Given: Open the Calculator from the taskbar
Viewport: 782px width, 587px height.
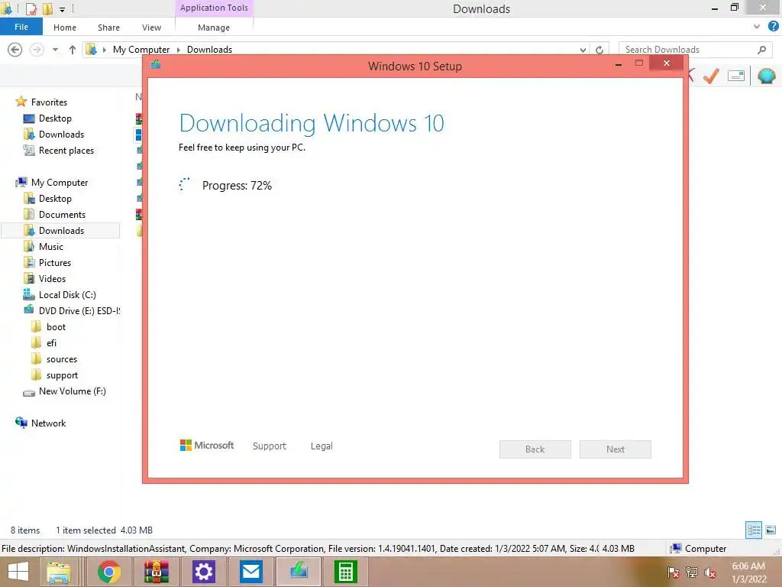Looking at the screenshot, I should pyautogui.click(x=346, y=572).
